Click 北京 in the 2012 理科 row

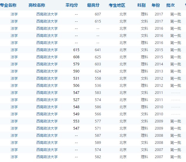coord(123,86)
